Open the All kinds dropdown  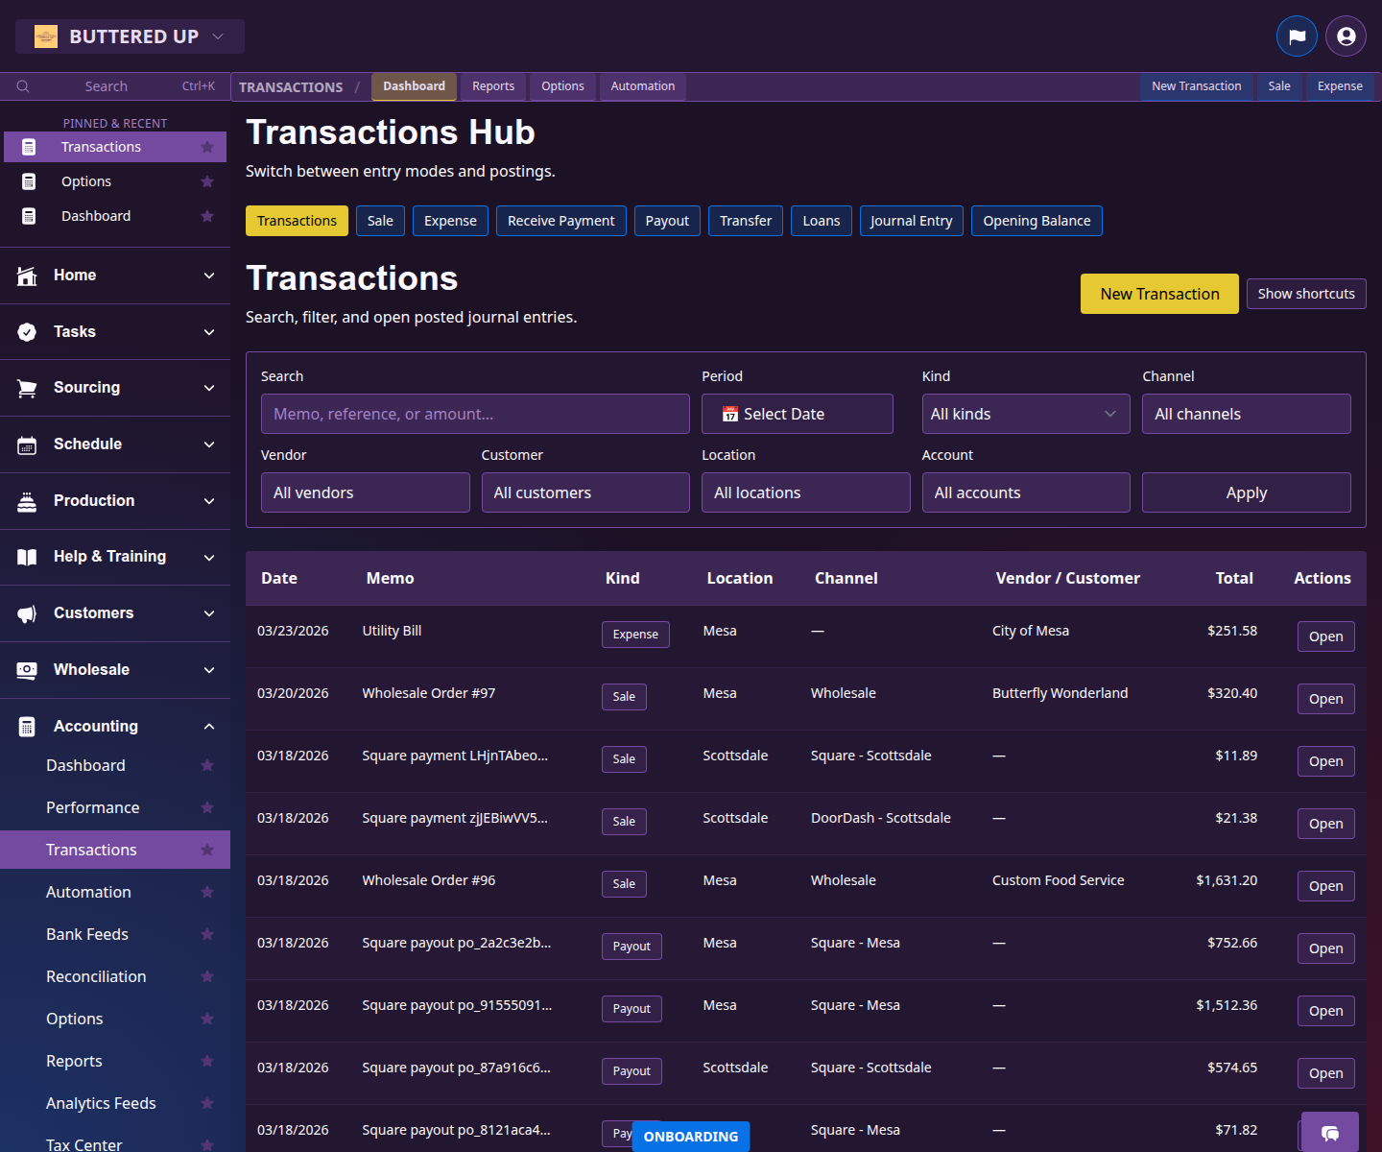click(x=1025, y=414)
